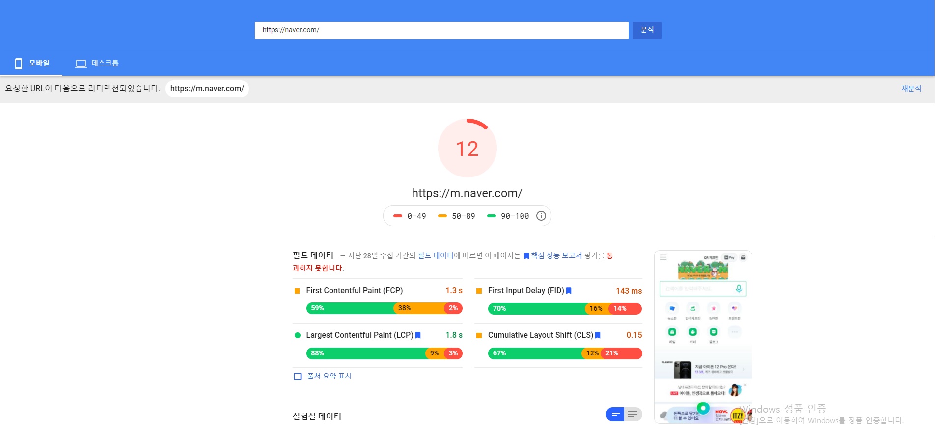Click the 0–49 red score legend

point(410,216)
